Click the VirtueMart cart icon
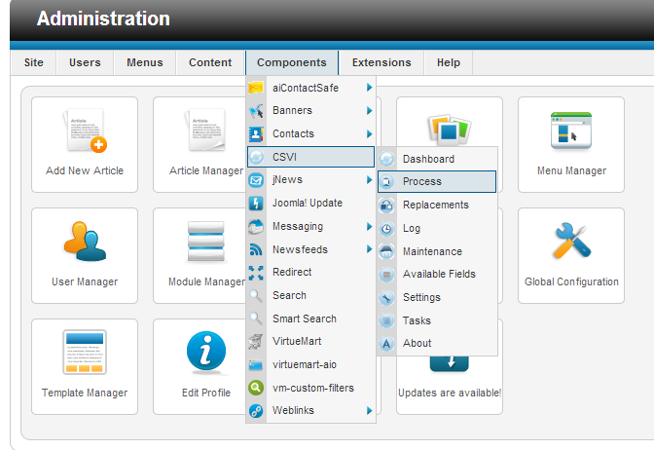Screen dimensions: 654x450 pos(256,342)
